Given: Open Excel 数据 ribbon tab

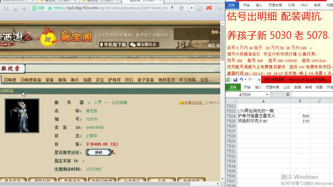Looking at the screenshot, I should click(x=298, y=87).
